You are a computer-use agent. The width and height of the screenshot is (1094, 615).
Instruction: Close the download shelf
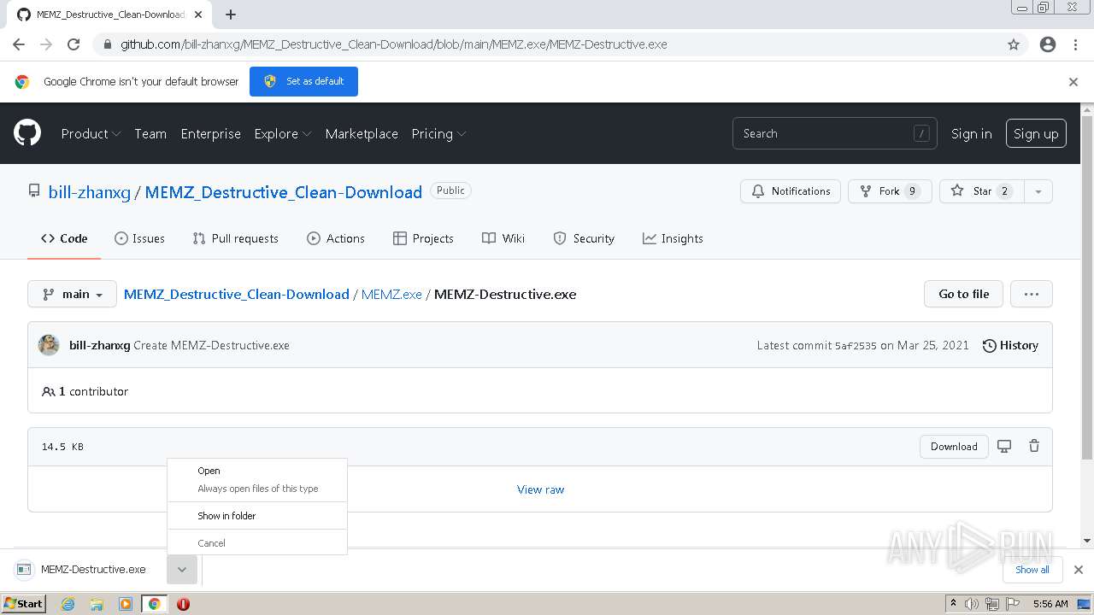(x=1079, y=570)
